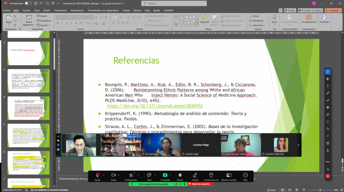
Task: Open the Sección dropdown
Action: 43,25
